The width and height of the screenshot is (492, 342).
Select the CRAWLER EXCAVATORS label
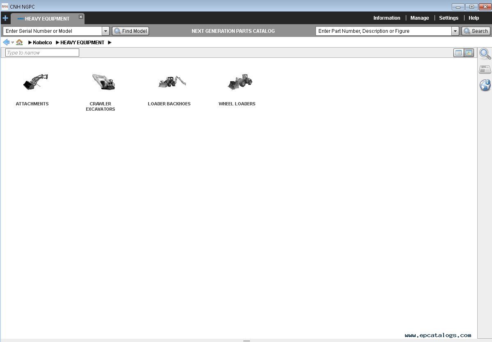(x=101, y=106)
